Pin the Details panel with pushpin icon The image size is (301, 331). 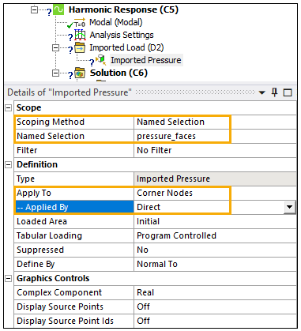[x=275, y=92]
